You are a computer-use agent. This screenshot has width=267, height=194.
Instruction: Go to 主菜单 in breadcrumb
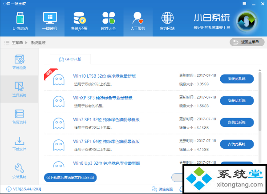17,43
